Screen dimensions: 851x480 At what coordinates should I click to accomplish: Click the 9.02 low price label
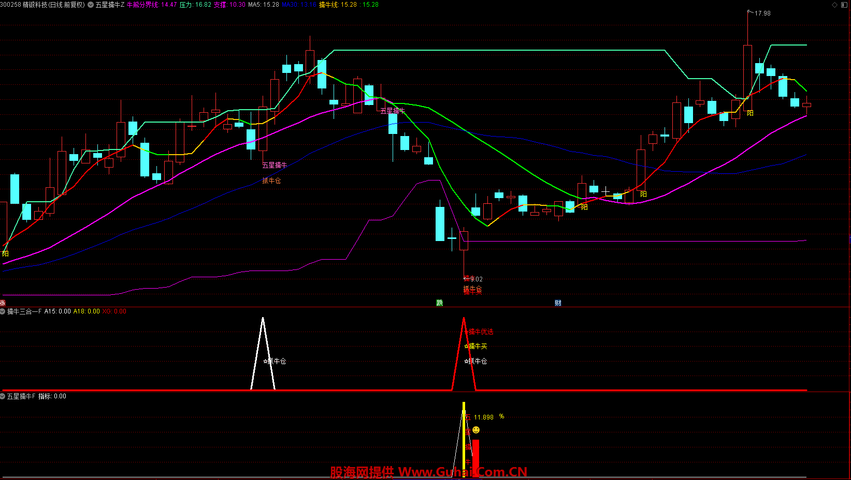(477, 279)
